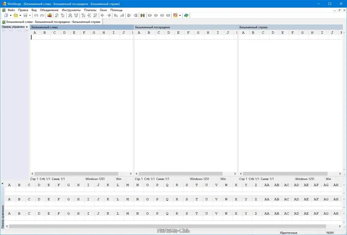The height and width of the screenshot is (235, 347).
Task: Go to First Difference toolbar icon
Action: 83,16
